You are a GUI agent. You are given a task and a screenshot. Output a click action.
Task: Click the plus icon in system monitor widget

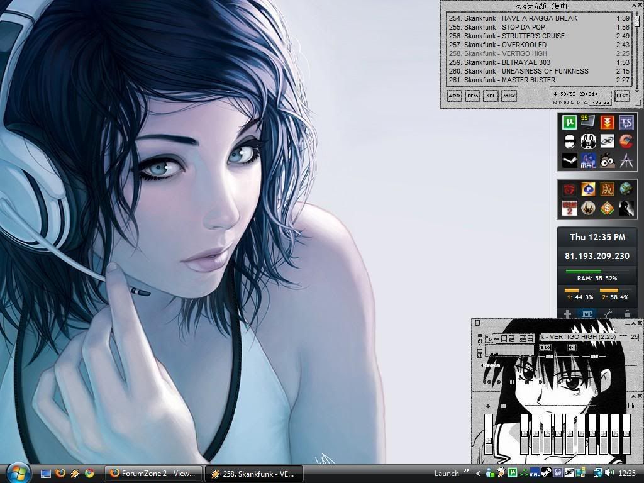click(567, 314)
